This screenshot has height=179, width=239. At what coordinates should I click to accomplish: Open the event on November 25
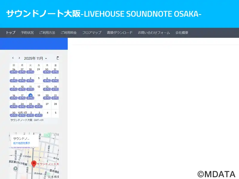click(x=30, y=107)
